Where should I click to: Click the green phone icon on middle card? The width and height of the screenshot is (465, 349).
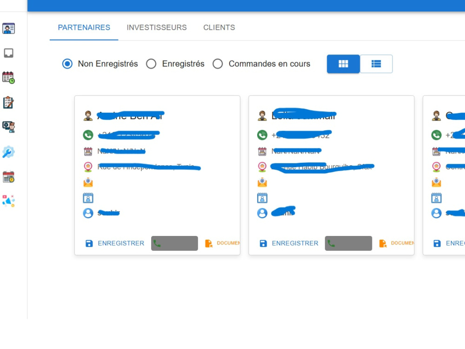point(262,135)
